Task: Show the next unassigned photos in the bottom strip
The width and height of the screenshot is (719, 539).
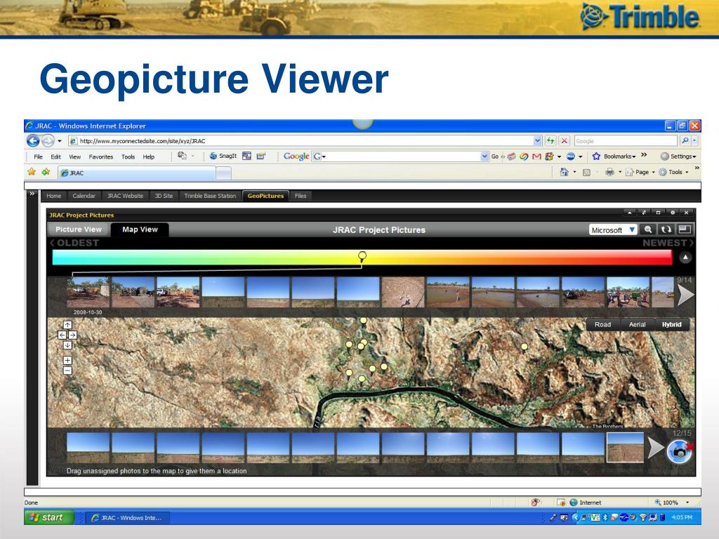Action: (x=655, y=448)
